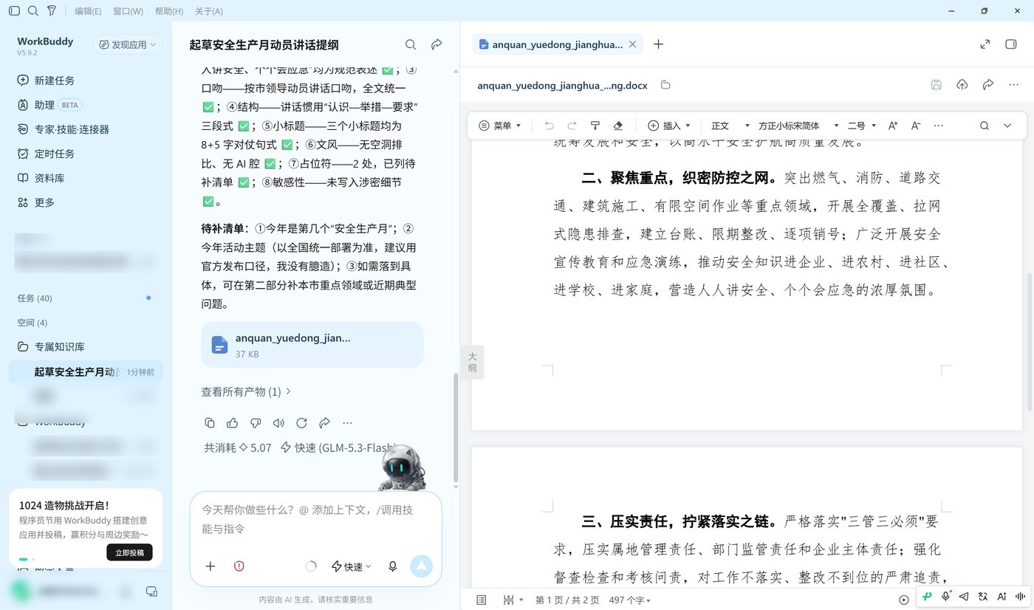Viewport: 1034px width, 610px height.
Task: Add an attachment with the plus icon
Action: [210, 566]
